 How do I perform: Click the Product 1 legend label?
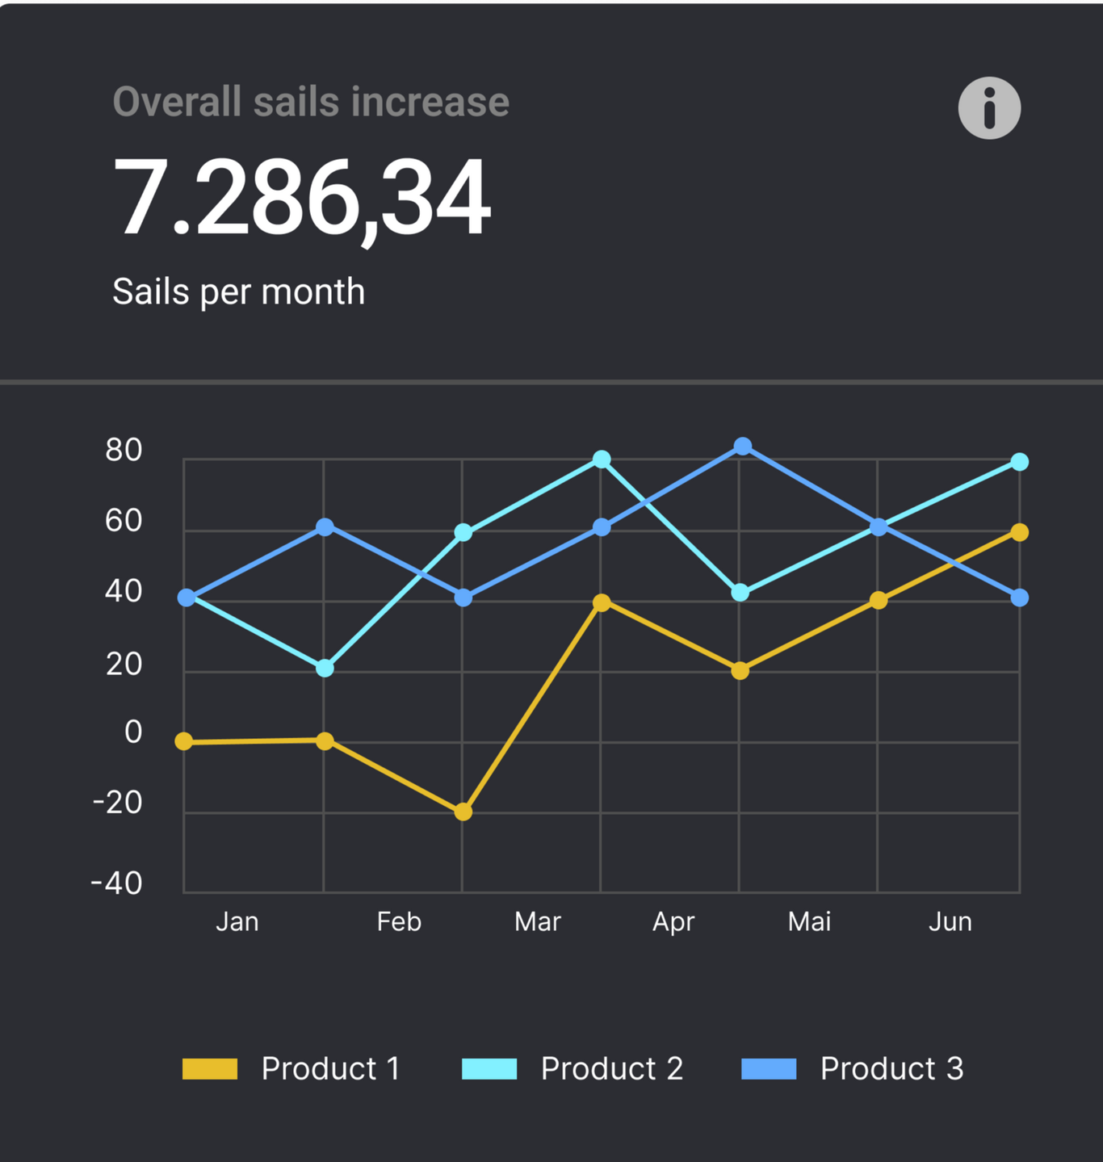tap(330, 1068)
